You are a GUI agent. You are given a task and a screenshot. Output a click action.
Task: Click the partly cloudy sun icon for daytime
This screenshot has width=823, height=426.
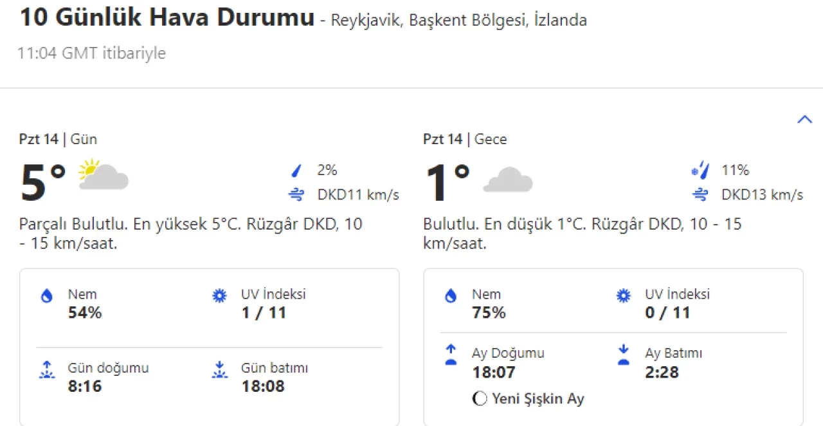103,174
